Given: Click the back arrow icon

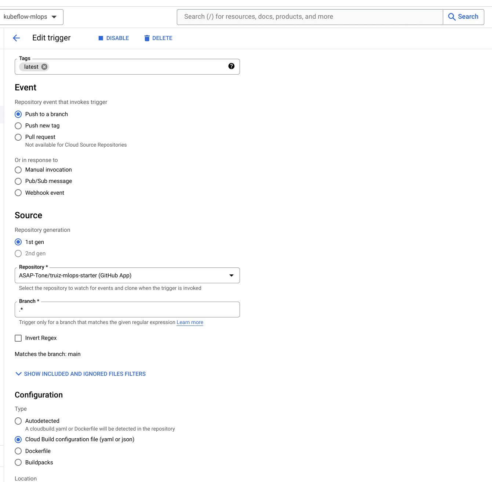Looking at the screenshot, I should pyautogui.click(x=16, y=38).
